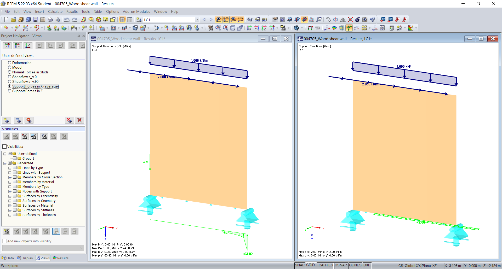Toggle GLINES in the status bar
Viewport: 502px width, 269px height.
click(x=355, y=265)
